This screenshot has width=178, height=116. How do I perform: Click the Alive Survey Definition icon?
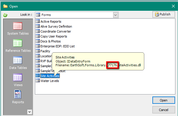(x=38, y=26)
